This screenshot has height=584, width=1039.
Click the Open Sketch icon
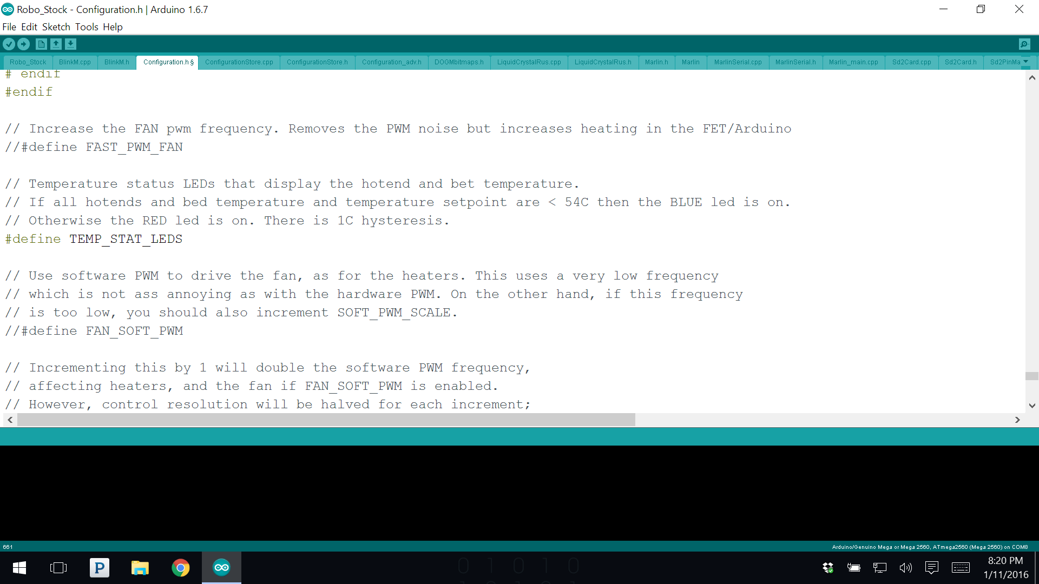click(56, 43)
